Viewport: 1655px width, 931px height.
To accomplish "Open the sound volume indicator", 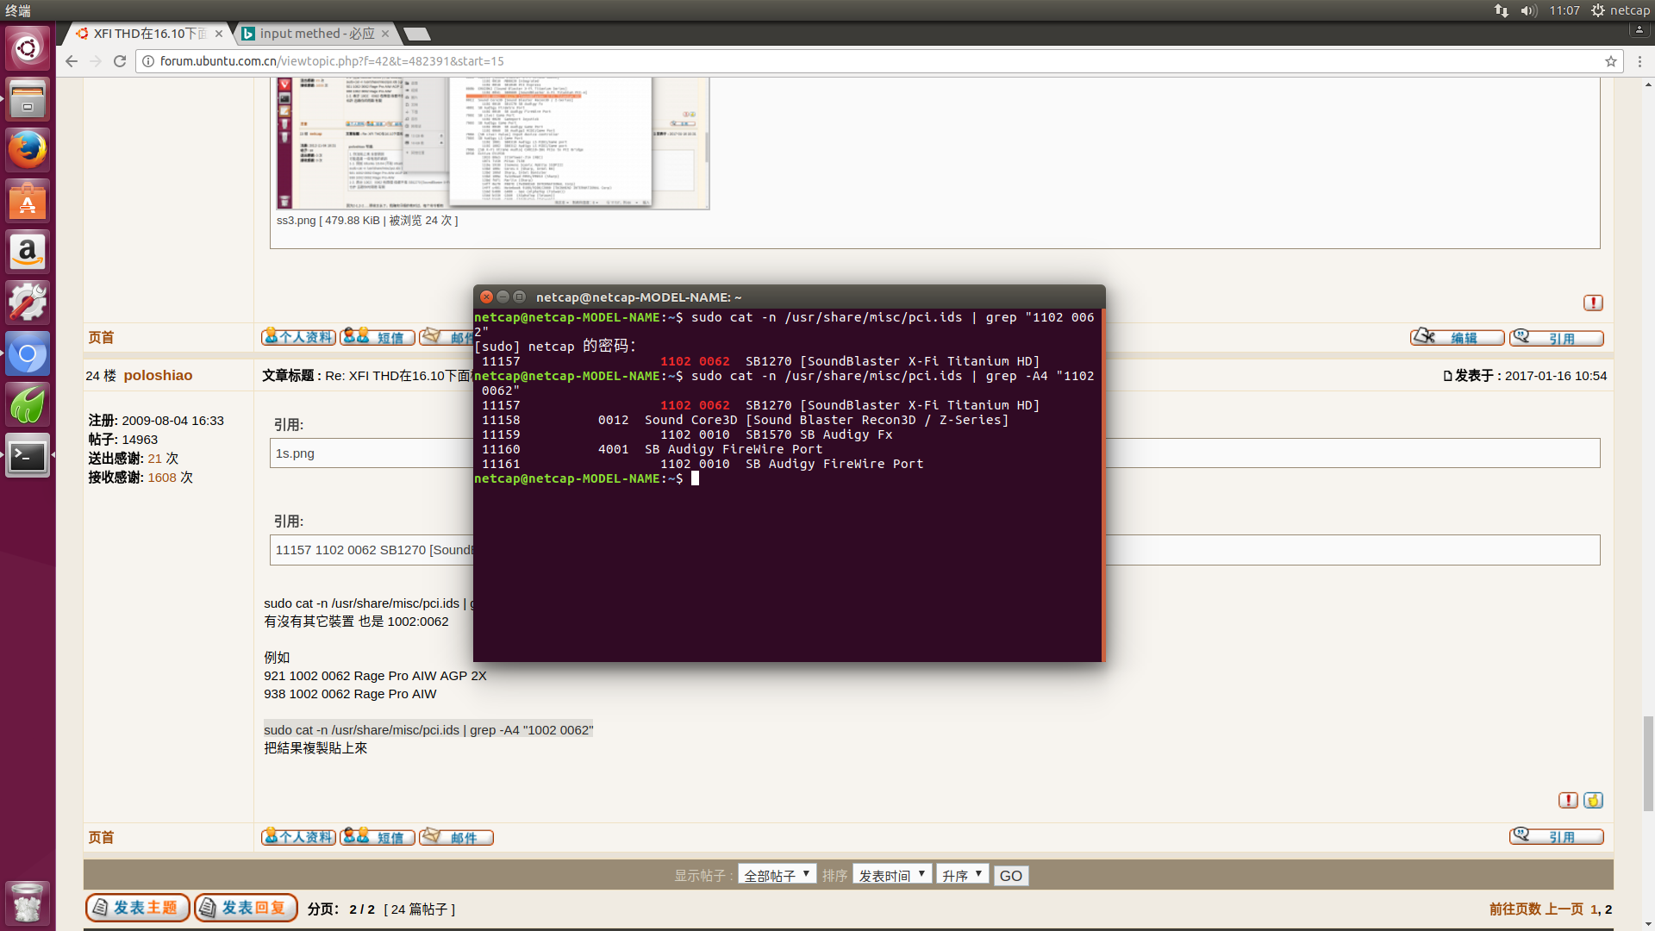I will [x=1529, y=10].
